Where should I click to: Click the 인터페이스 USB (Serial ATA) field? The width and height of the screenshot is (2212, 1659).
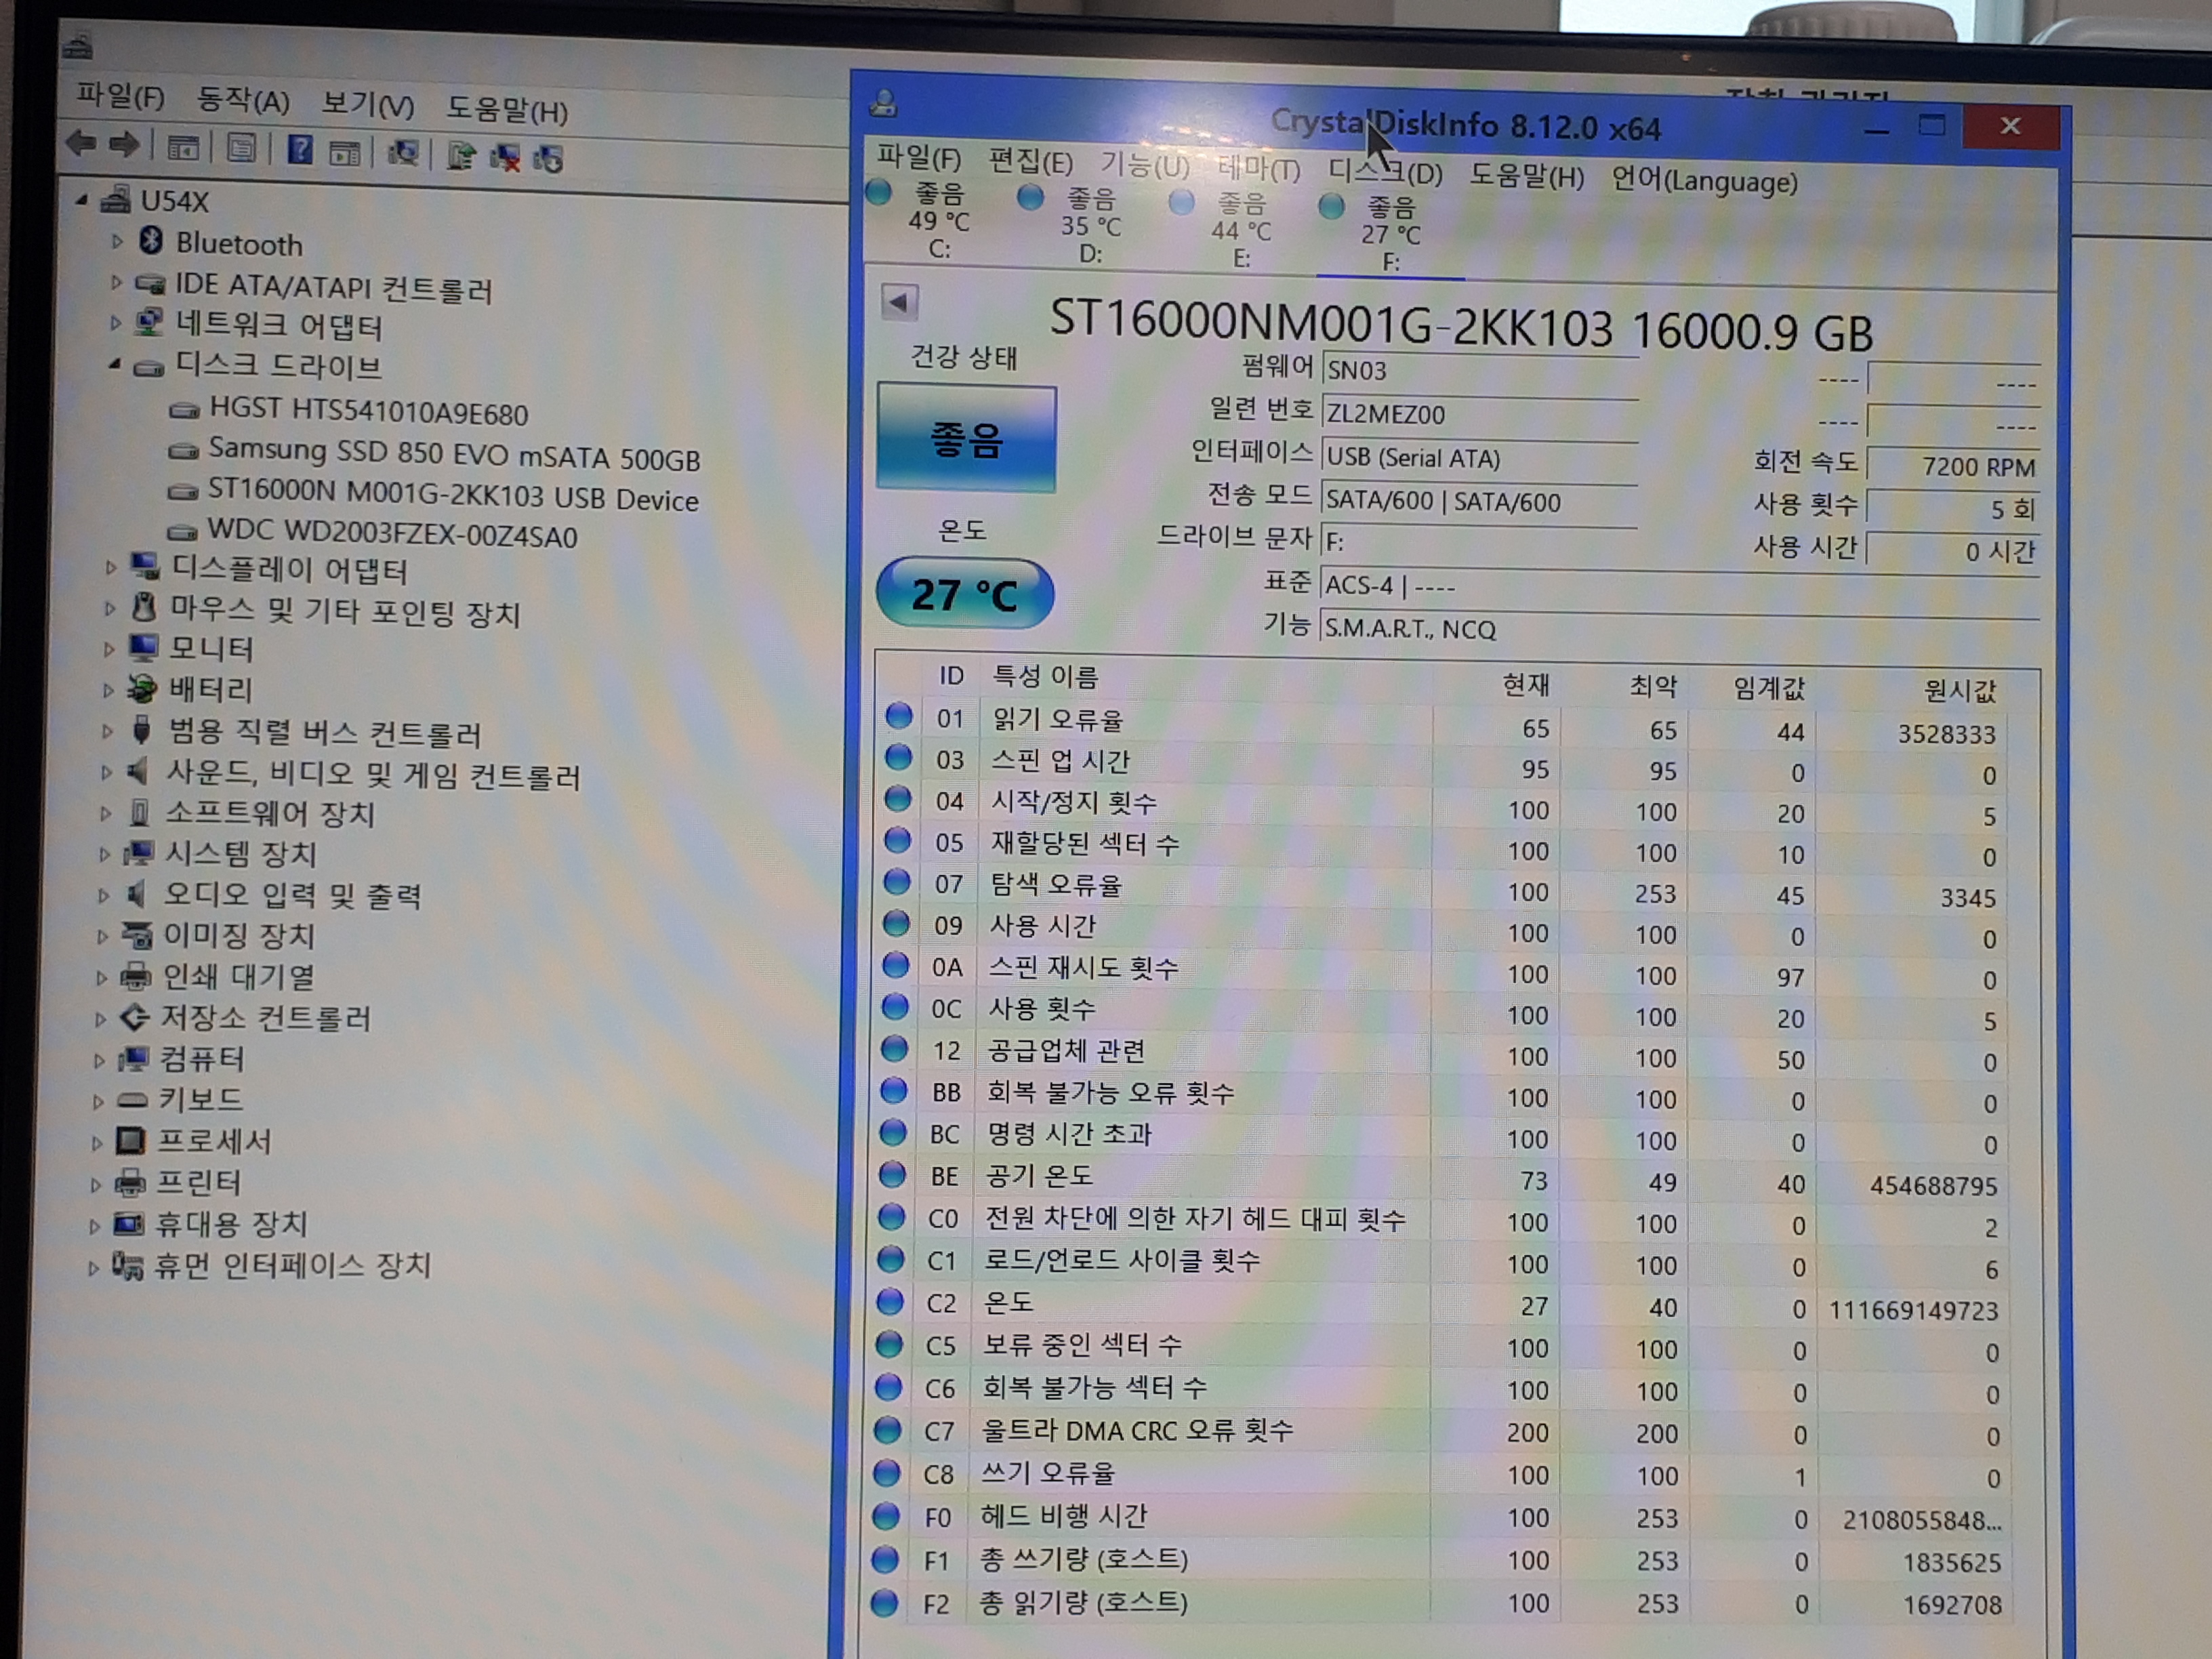[x=1479, y=457]
